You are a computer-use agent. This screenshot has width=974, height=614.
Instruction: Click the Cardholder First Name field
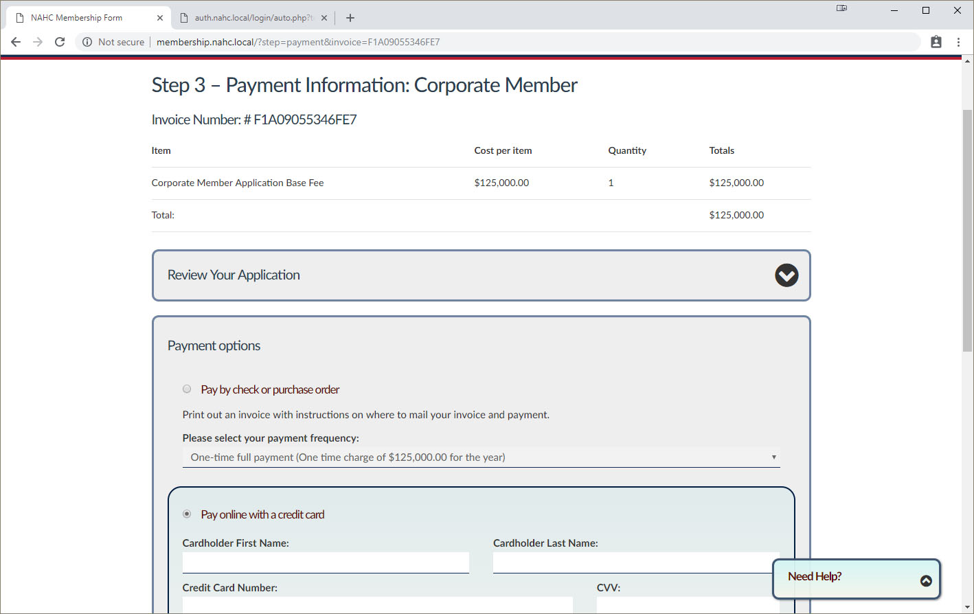pos(326,562)
